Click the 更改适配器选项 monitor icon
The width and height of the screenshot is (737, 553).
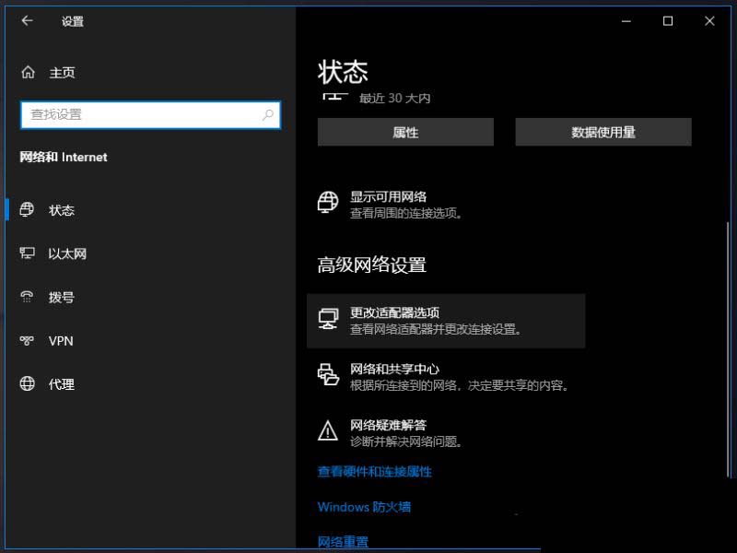(329, 317)
